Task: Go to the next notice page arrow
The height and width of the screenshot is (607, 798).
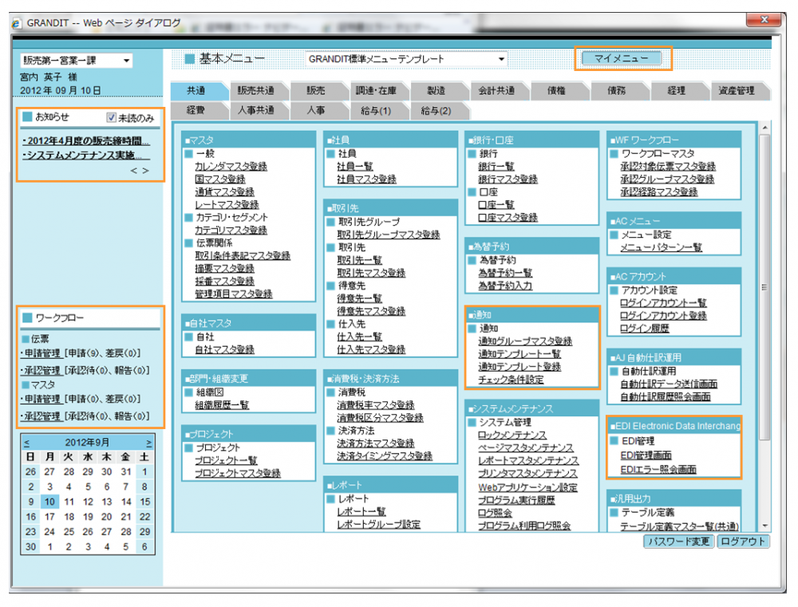Action: pyautogui.click(x=145, y=171)
